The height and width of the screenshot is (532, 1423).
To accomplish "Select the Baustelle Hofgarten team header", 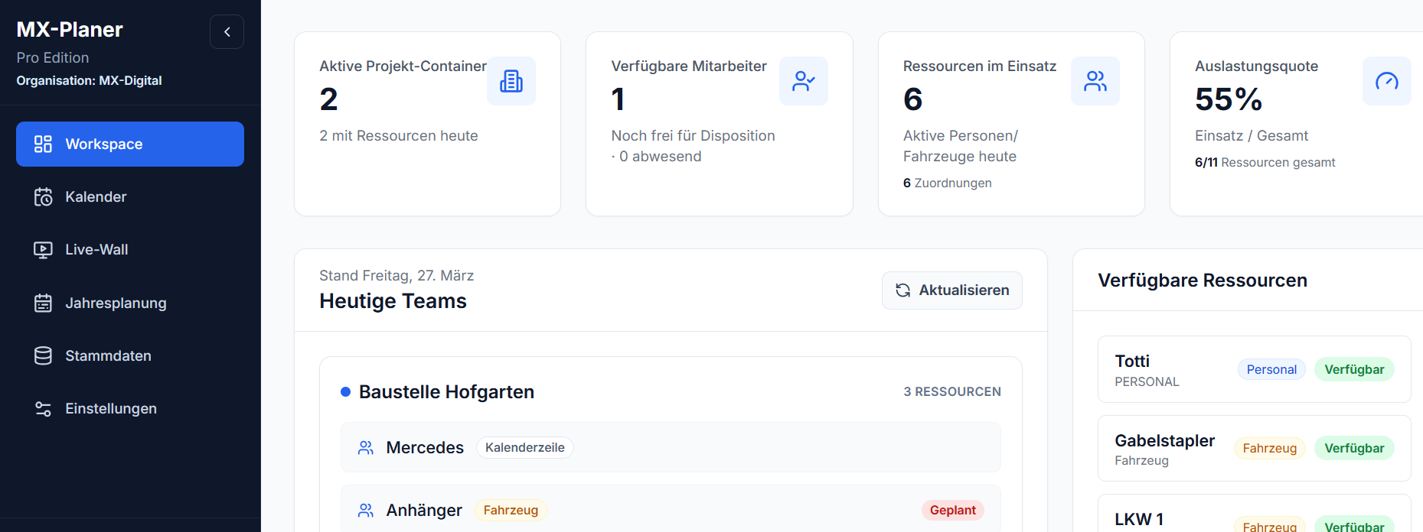I will pos(446,392).
